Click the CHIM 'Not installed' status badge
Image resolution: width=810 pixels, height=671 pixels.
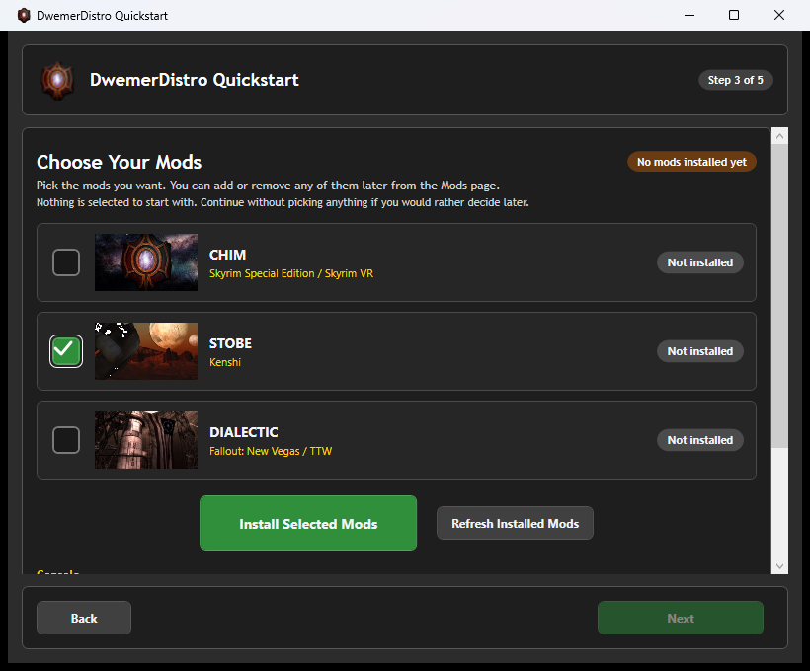(x=700, y=262)
